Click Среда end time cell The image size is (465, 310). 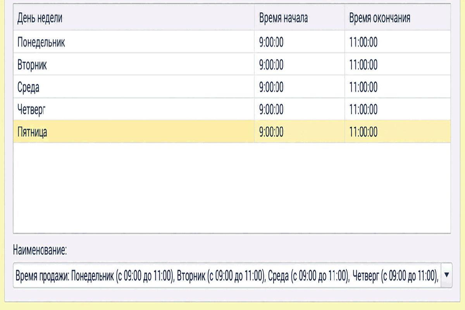(x=398, y=87)
